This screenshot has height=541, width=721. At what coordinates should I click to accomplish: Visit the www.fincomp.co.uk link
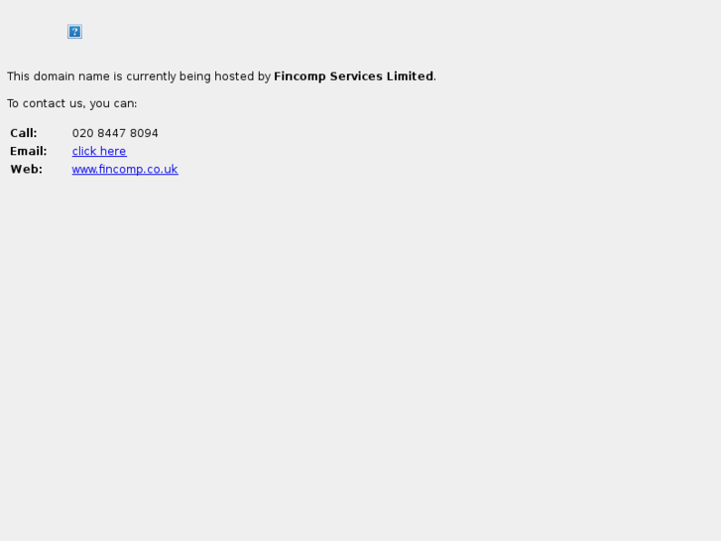(125, 170)
